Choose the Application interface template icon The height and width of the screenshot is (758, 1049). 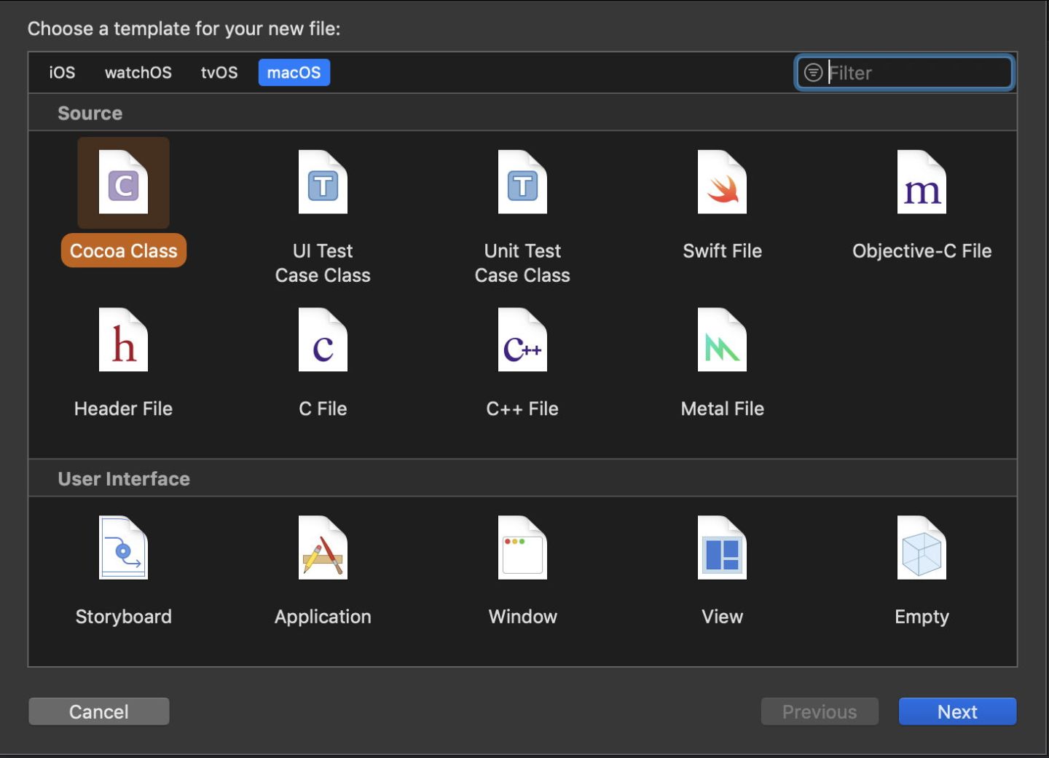click(x=323, y=548)
